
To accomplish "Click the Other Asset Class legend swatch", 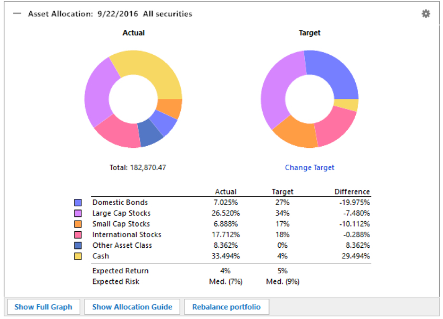I will (78, 245).
